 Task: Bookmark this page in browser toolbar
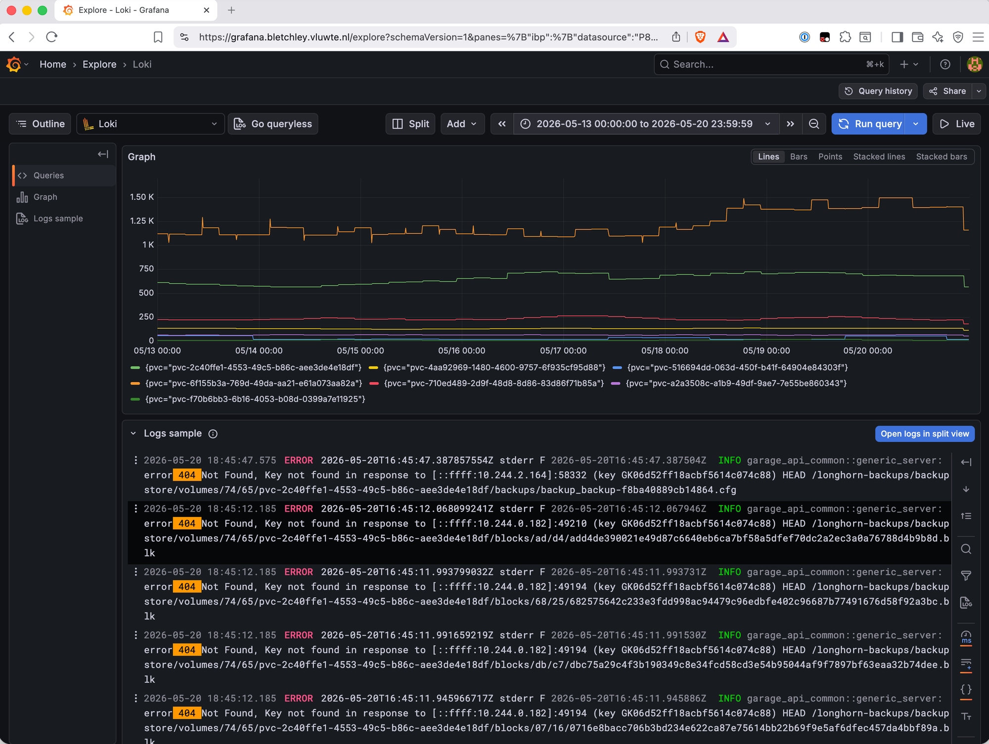click(x=158, y=37)
